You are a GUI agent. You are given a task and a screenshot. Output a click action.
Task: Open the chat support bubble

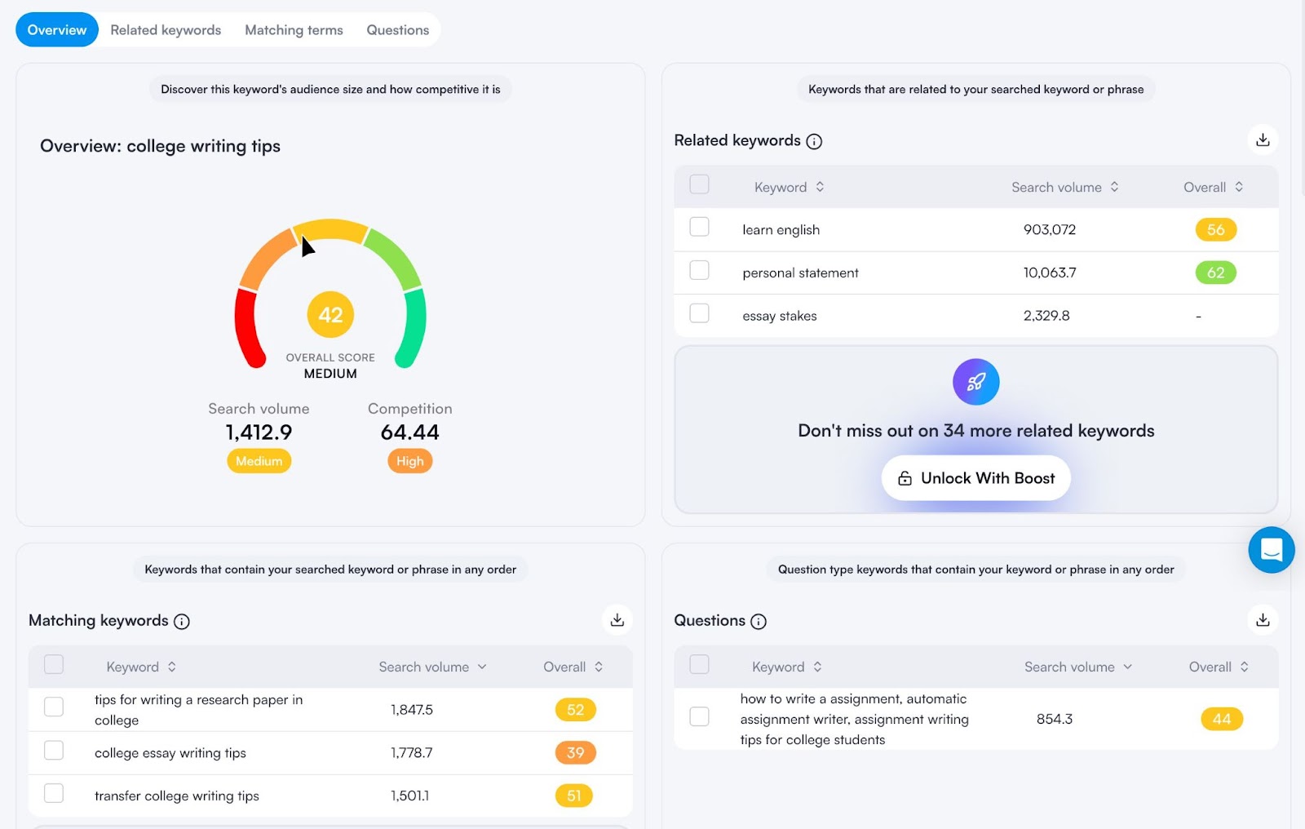1271,550
